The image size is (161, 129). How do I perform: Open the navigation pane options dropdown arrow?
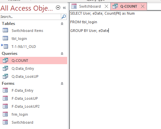pyautogui.click(x=58, y=8)
